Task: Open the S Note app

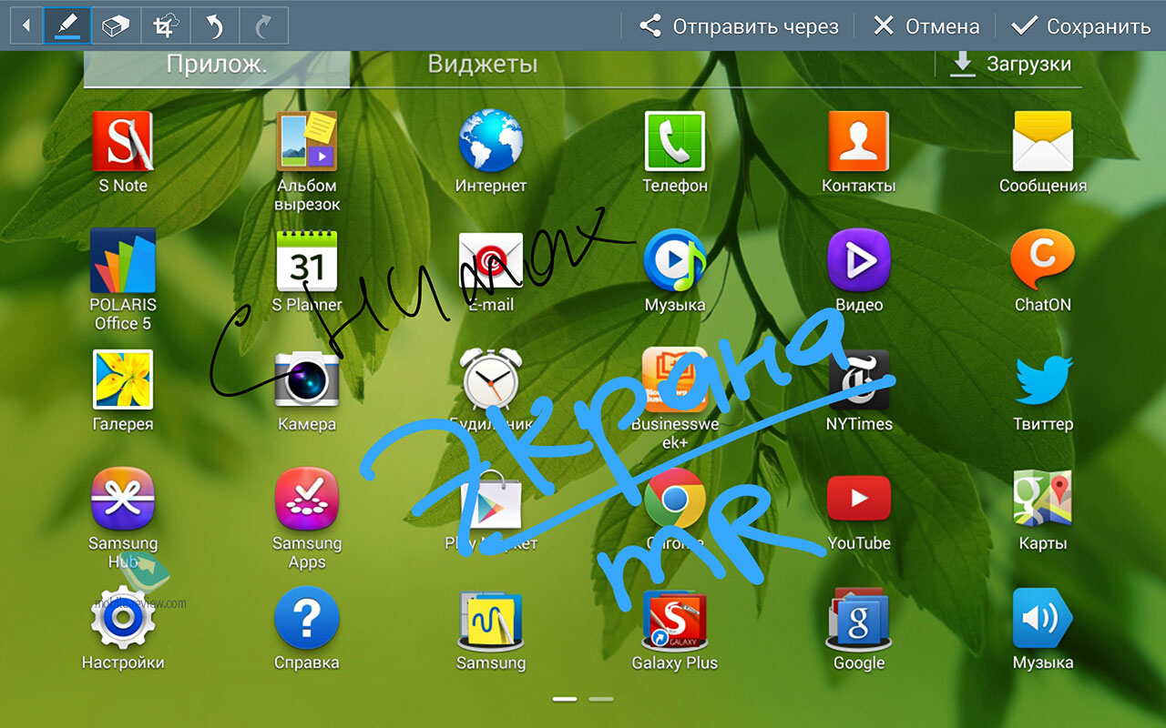Action: point(123,152)
